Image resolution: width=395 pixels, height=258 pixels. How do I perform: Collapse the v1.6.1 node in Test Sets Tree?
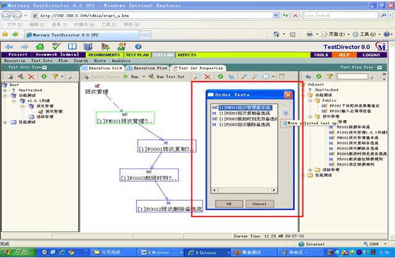click(14, 101)
